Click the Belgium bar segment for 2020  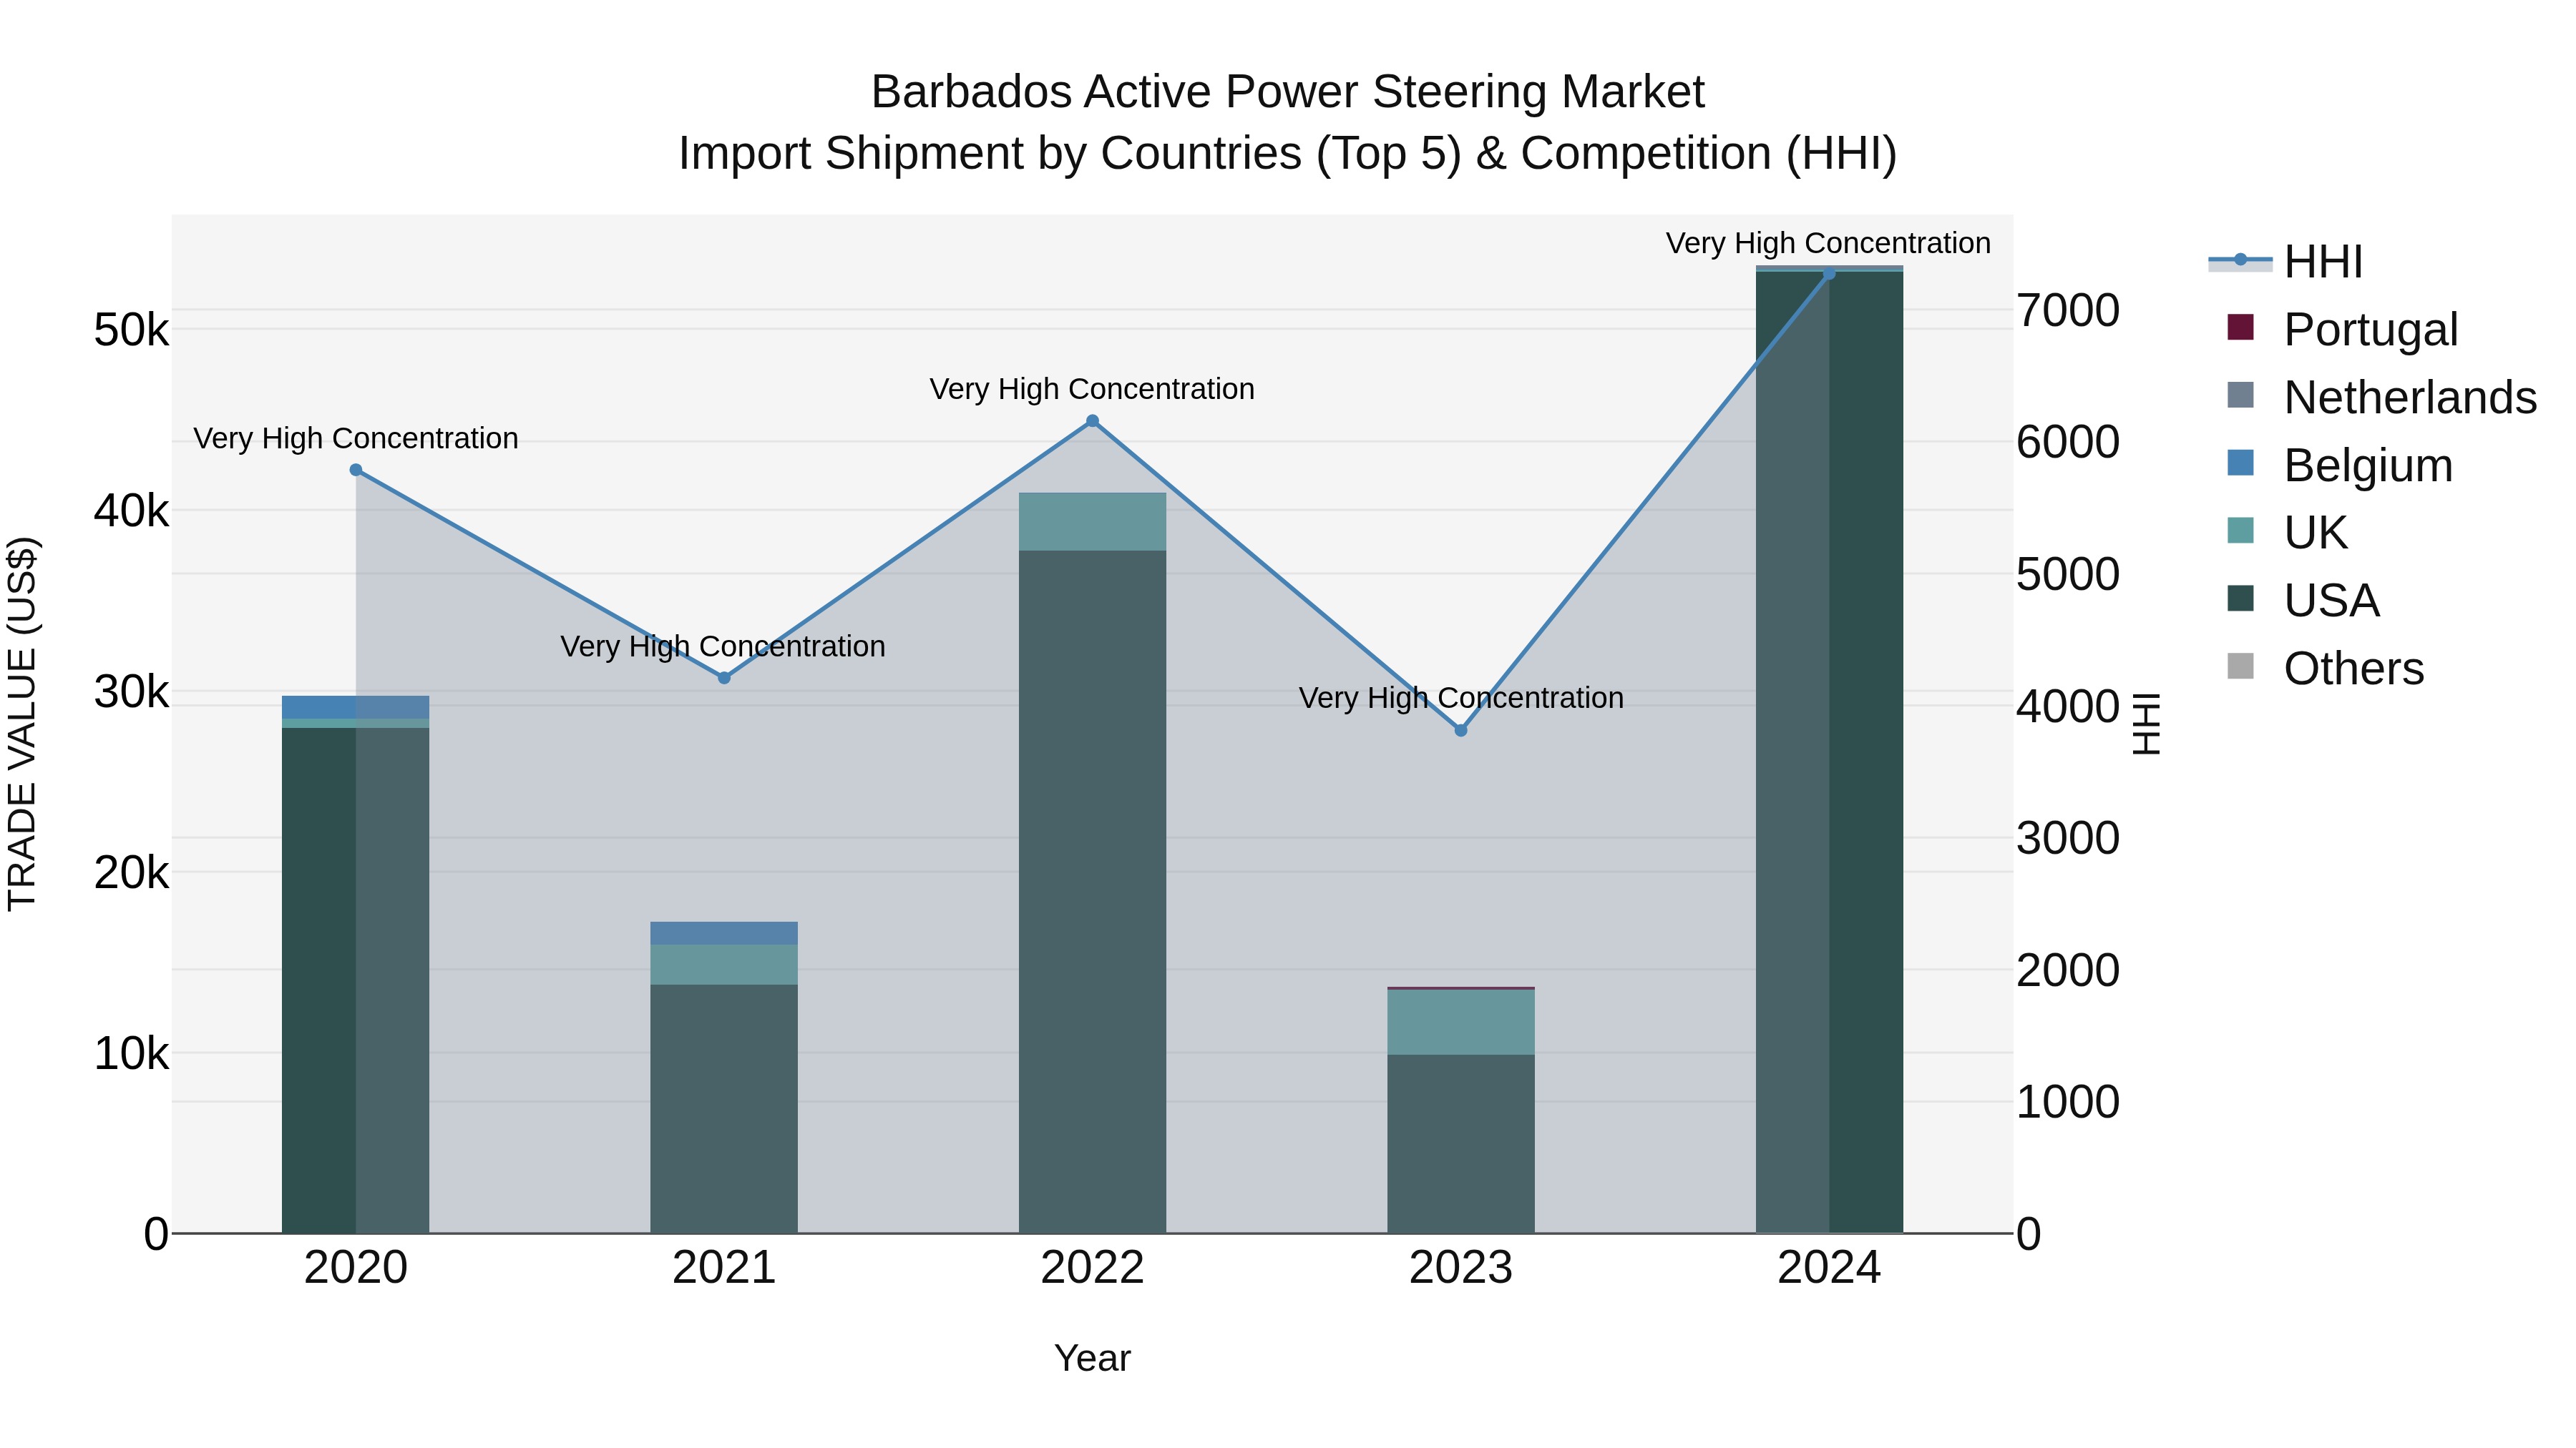click(x=355, y=706)
